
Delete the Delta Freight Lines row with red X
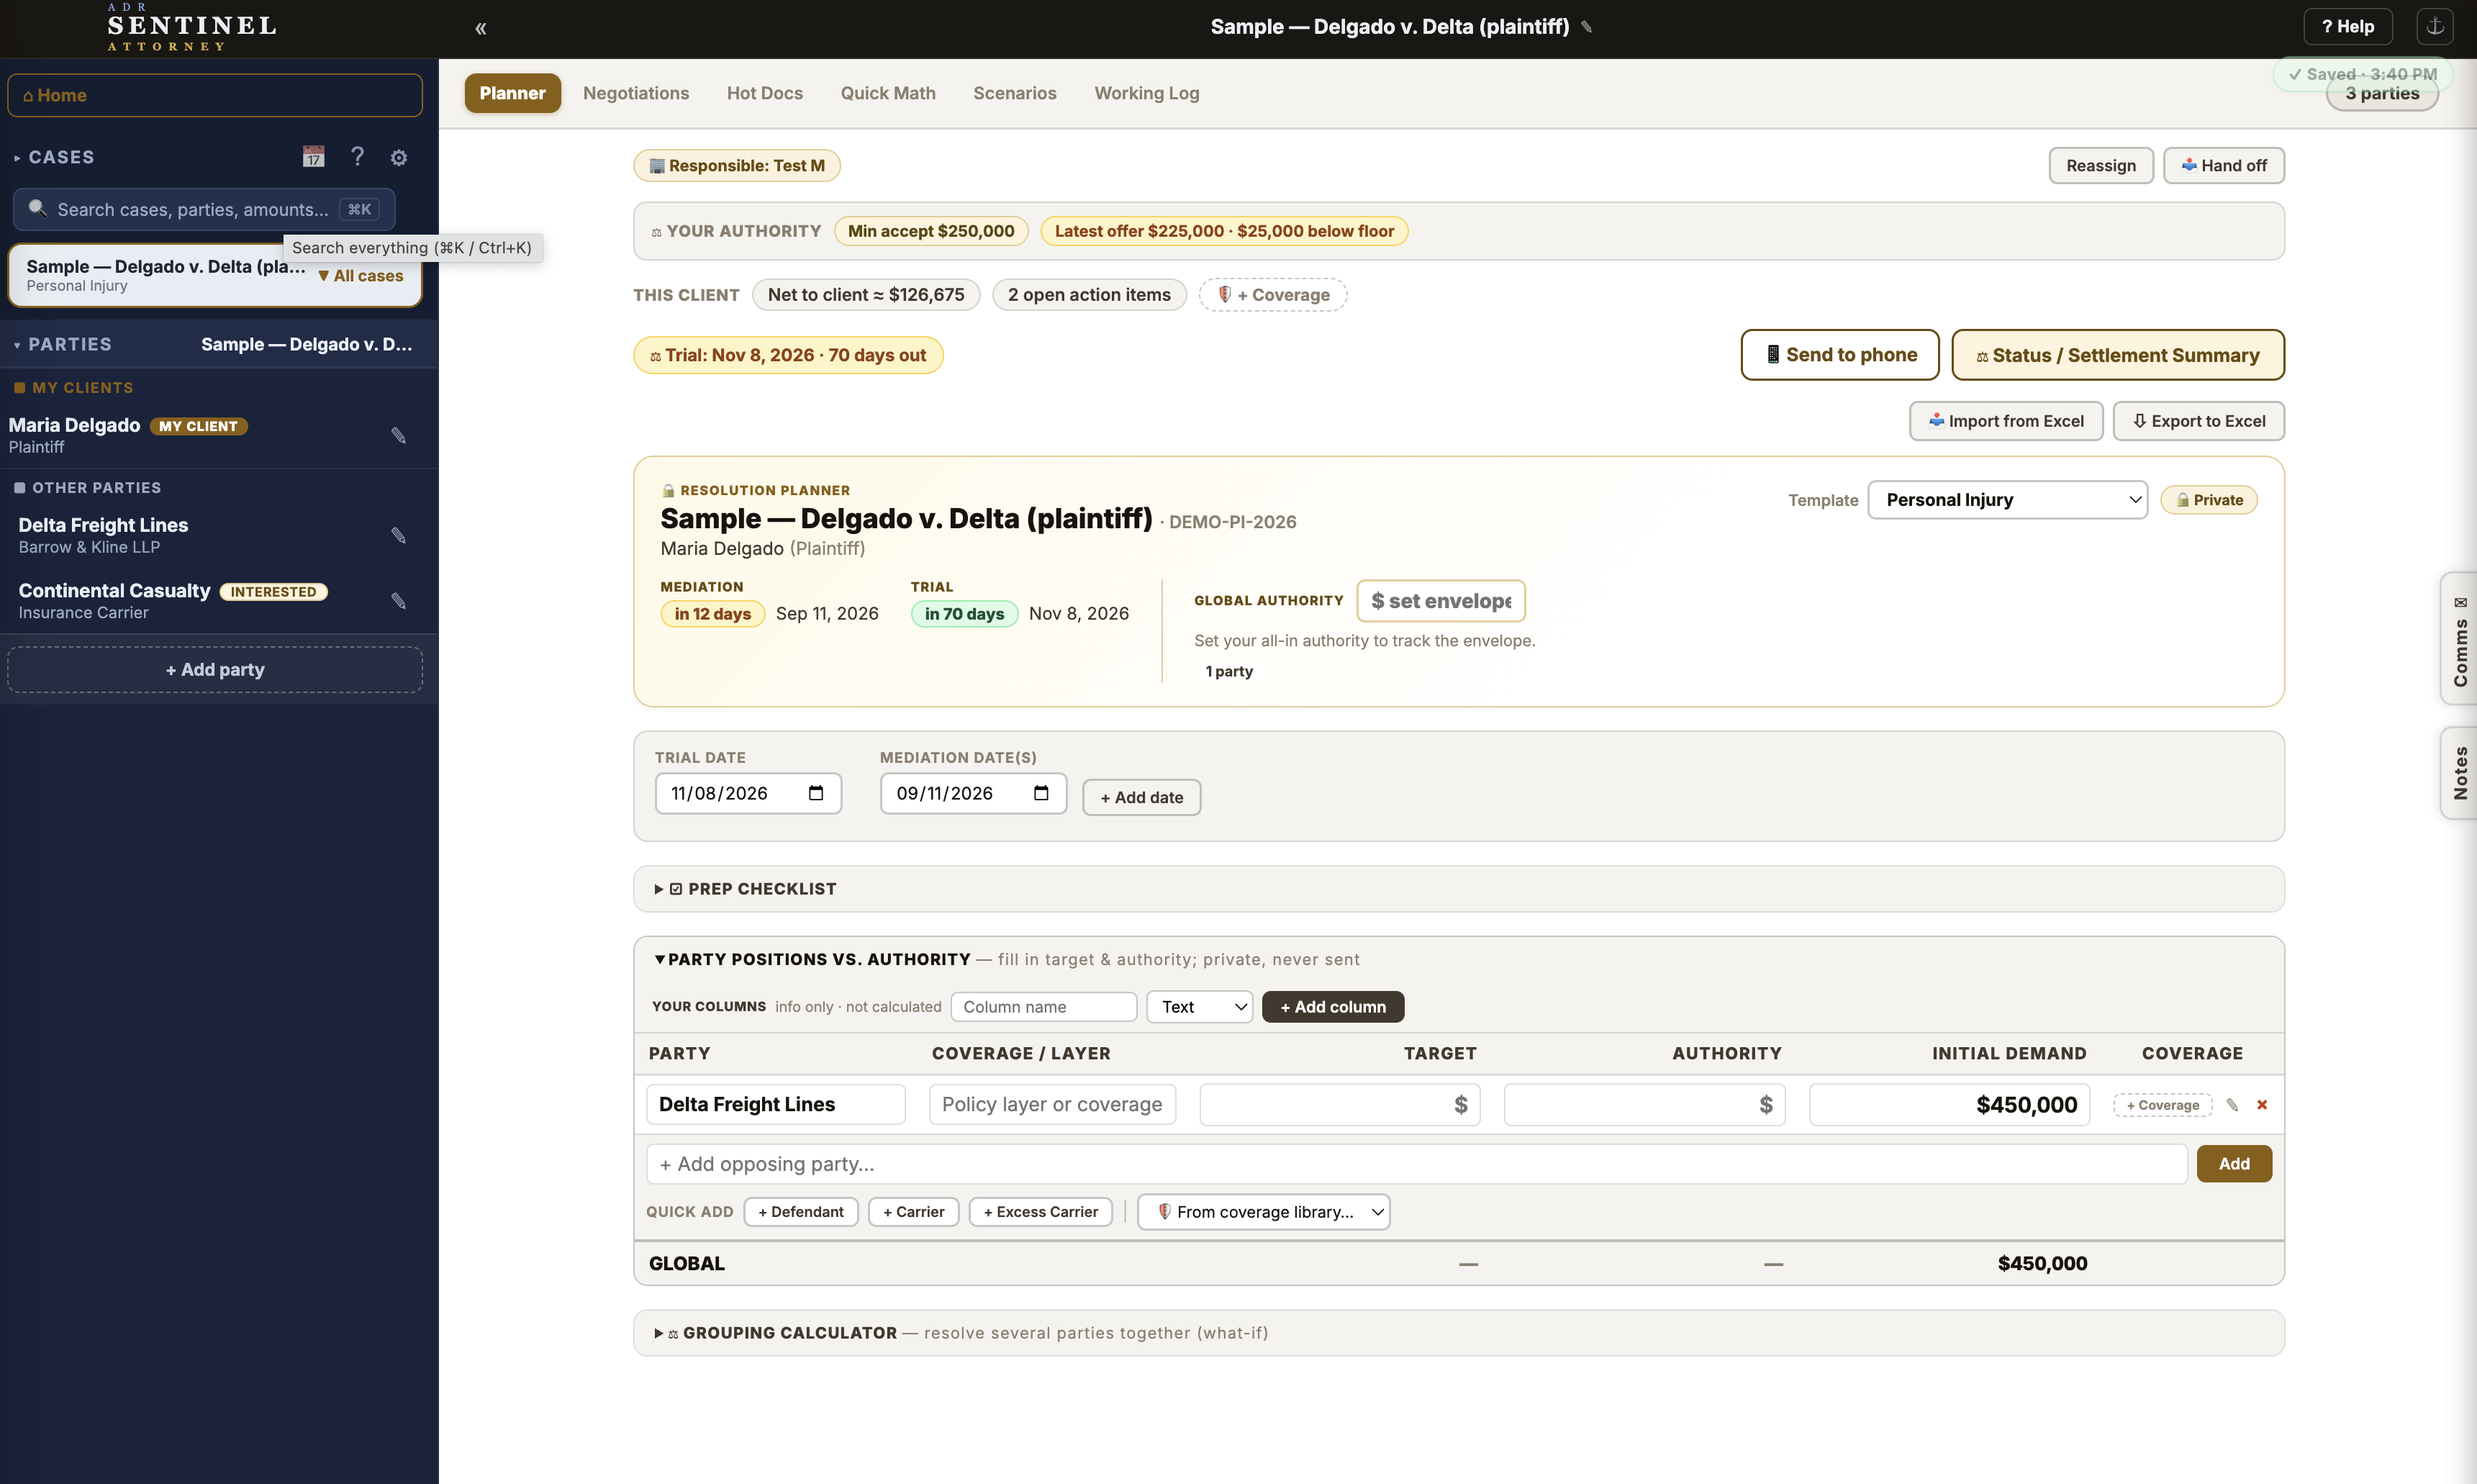2262,1104
